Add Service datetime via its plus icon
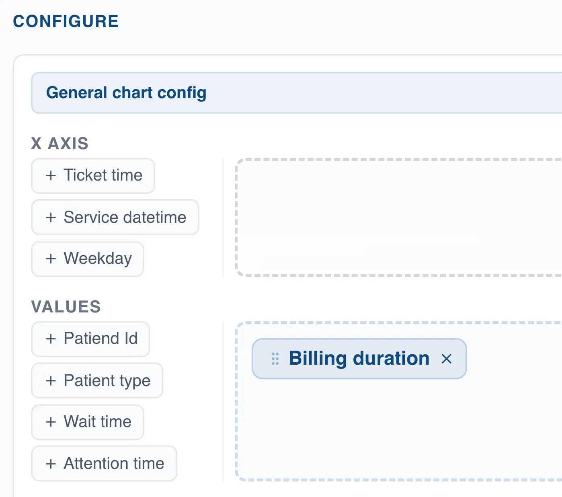The width and height of the screenshot is (562, 497). coord(51,218)
